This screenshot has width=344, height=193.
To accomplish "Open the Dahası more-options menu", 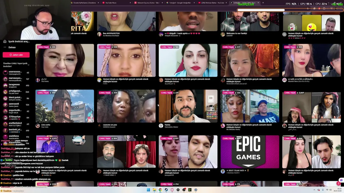I will 9,47.
